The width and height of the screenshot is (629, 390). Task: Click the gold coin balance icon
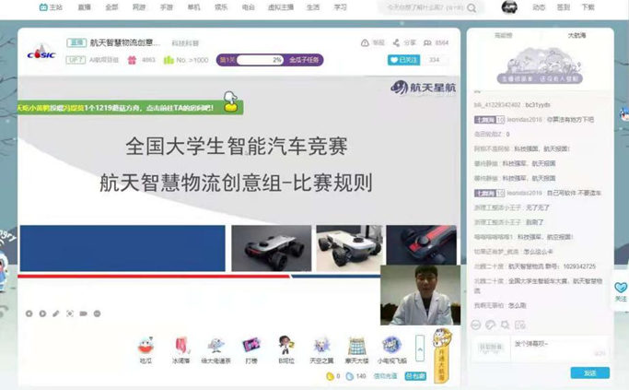[330, 376]
